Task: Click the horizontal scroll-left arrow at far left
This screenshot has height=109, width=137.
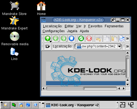Action: [44, 88]
